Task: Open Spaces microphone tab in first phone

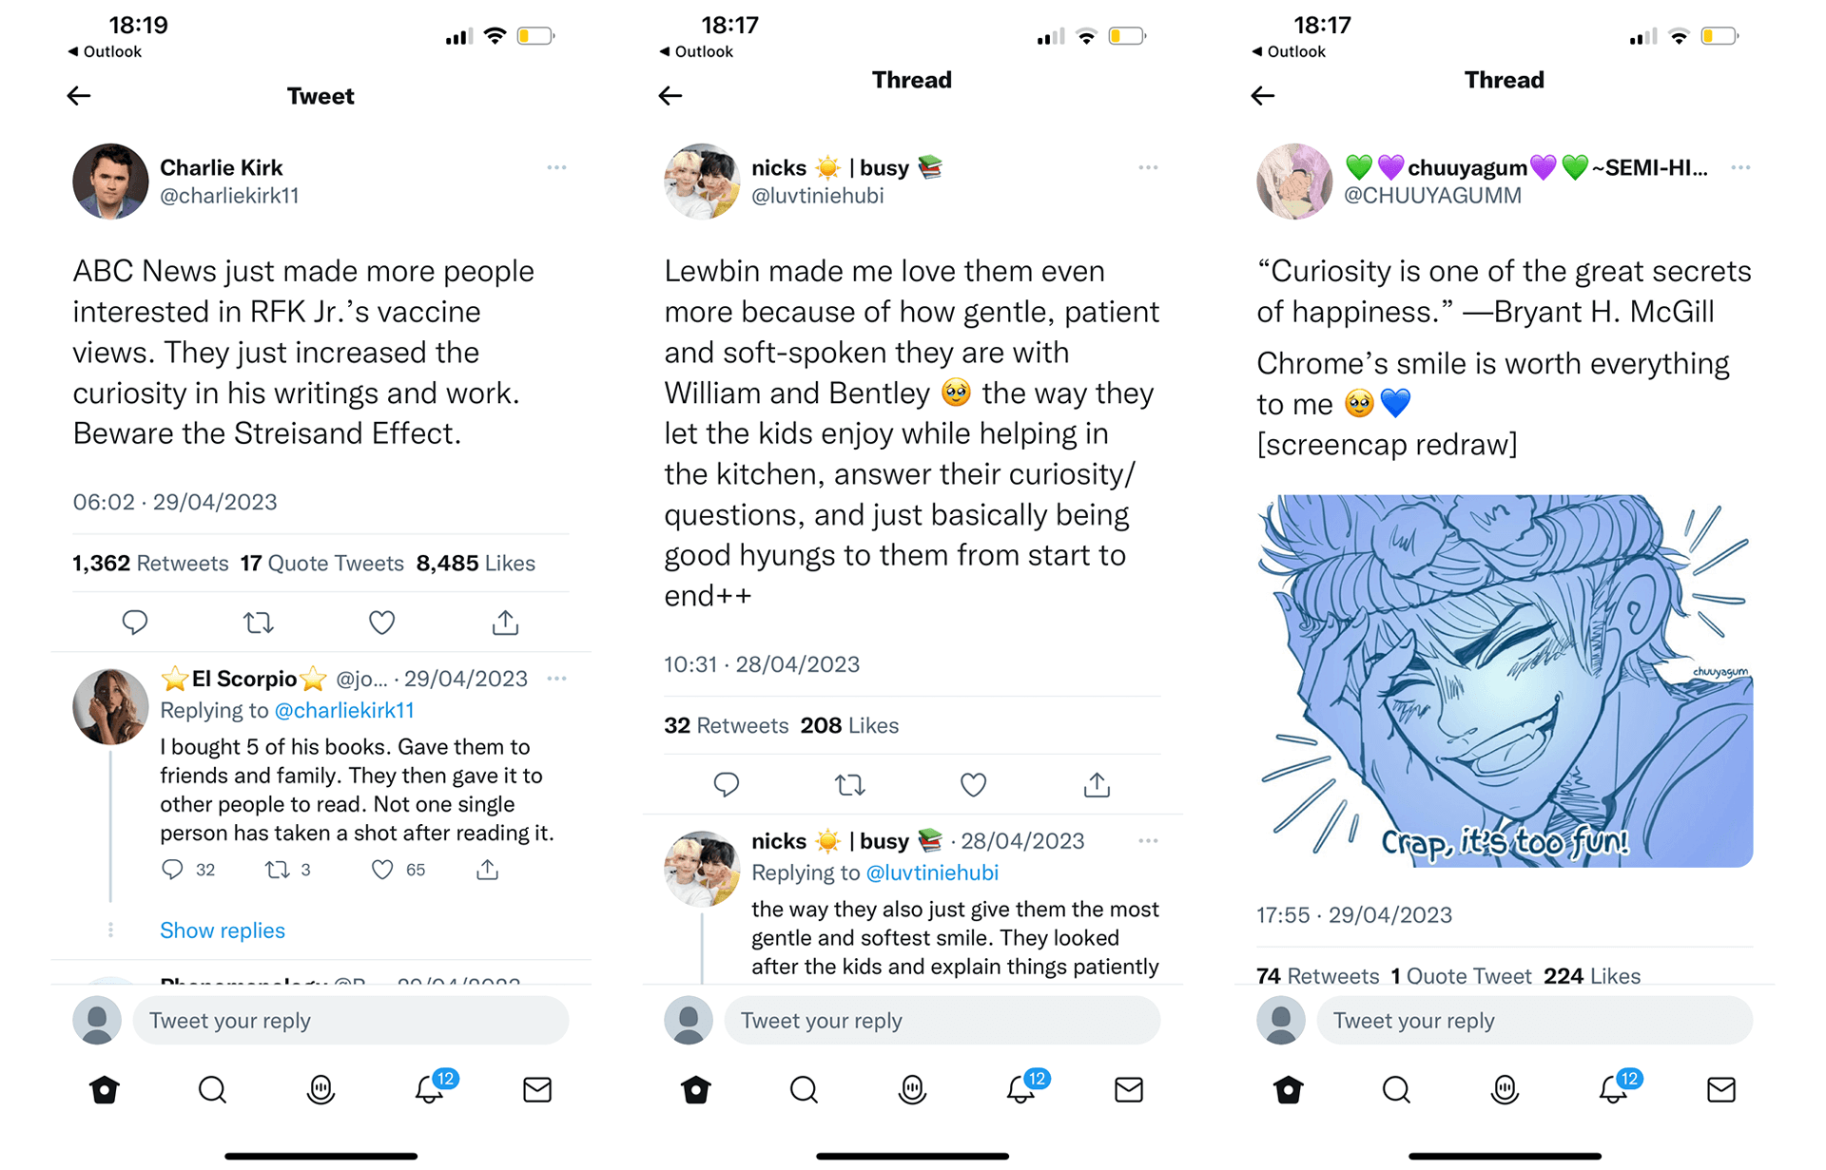Action: [321, 1089]
